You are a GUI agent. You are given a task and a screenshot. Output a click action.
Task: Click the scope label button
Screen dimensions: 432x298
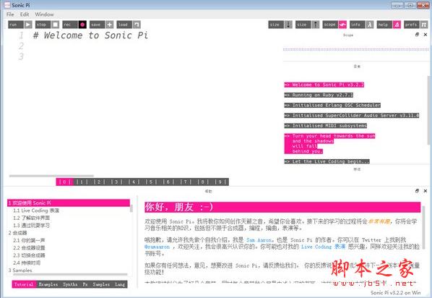330,25
